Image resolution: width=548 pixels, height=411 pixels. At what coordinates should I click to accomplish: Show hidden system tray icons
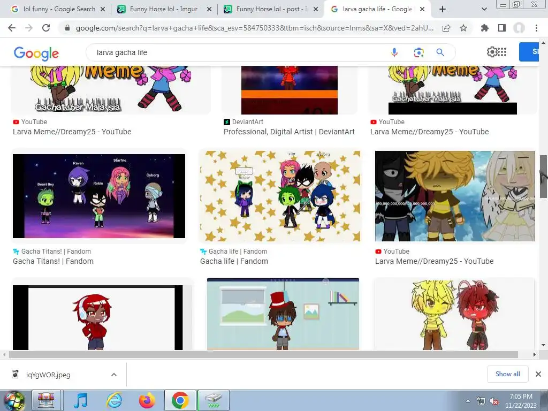pyautogui.click(x=468, y=401)
